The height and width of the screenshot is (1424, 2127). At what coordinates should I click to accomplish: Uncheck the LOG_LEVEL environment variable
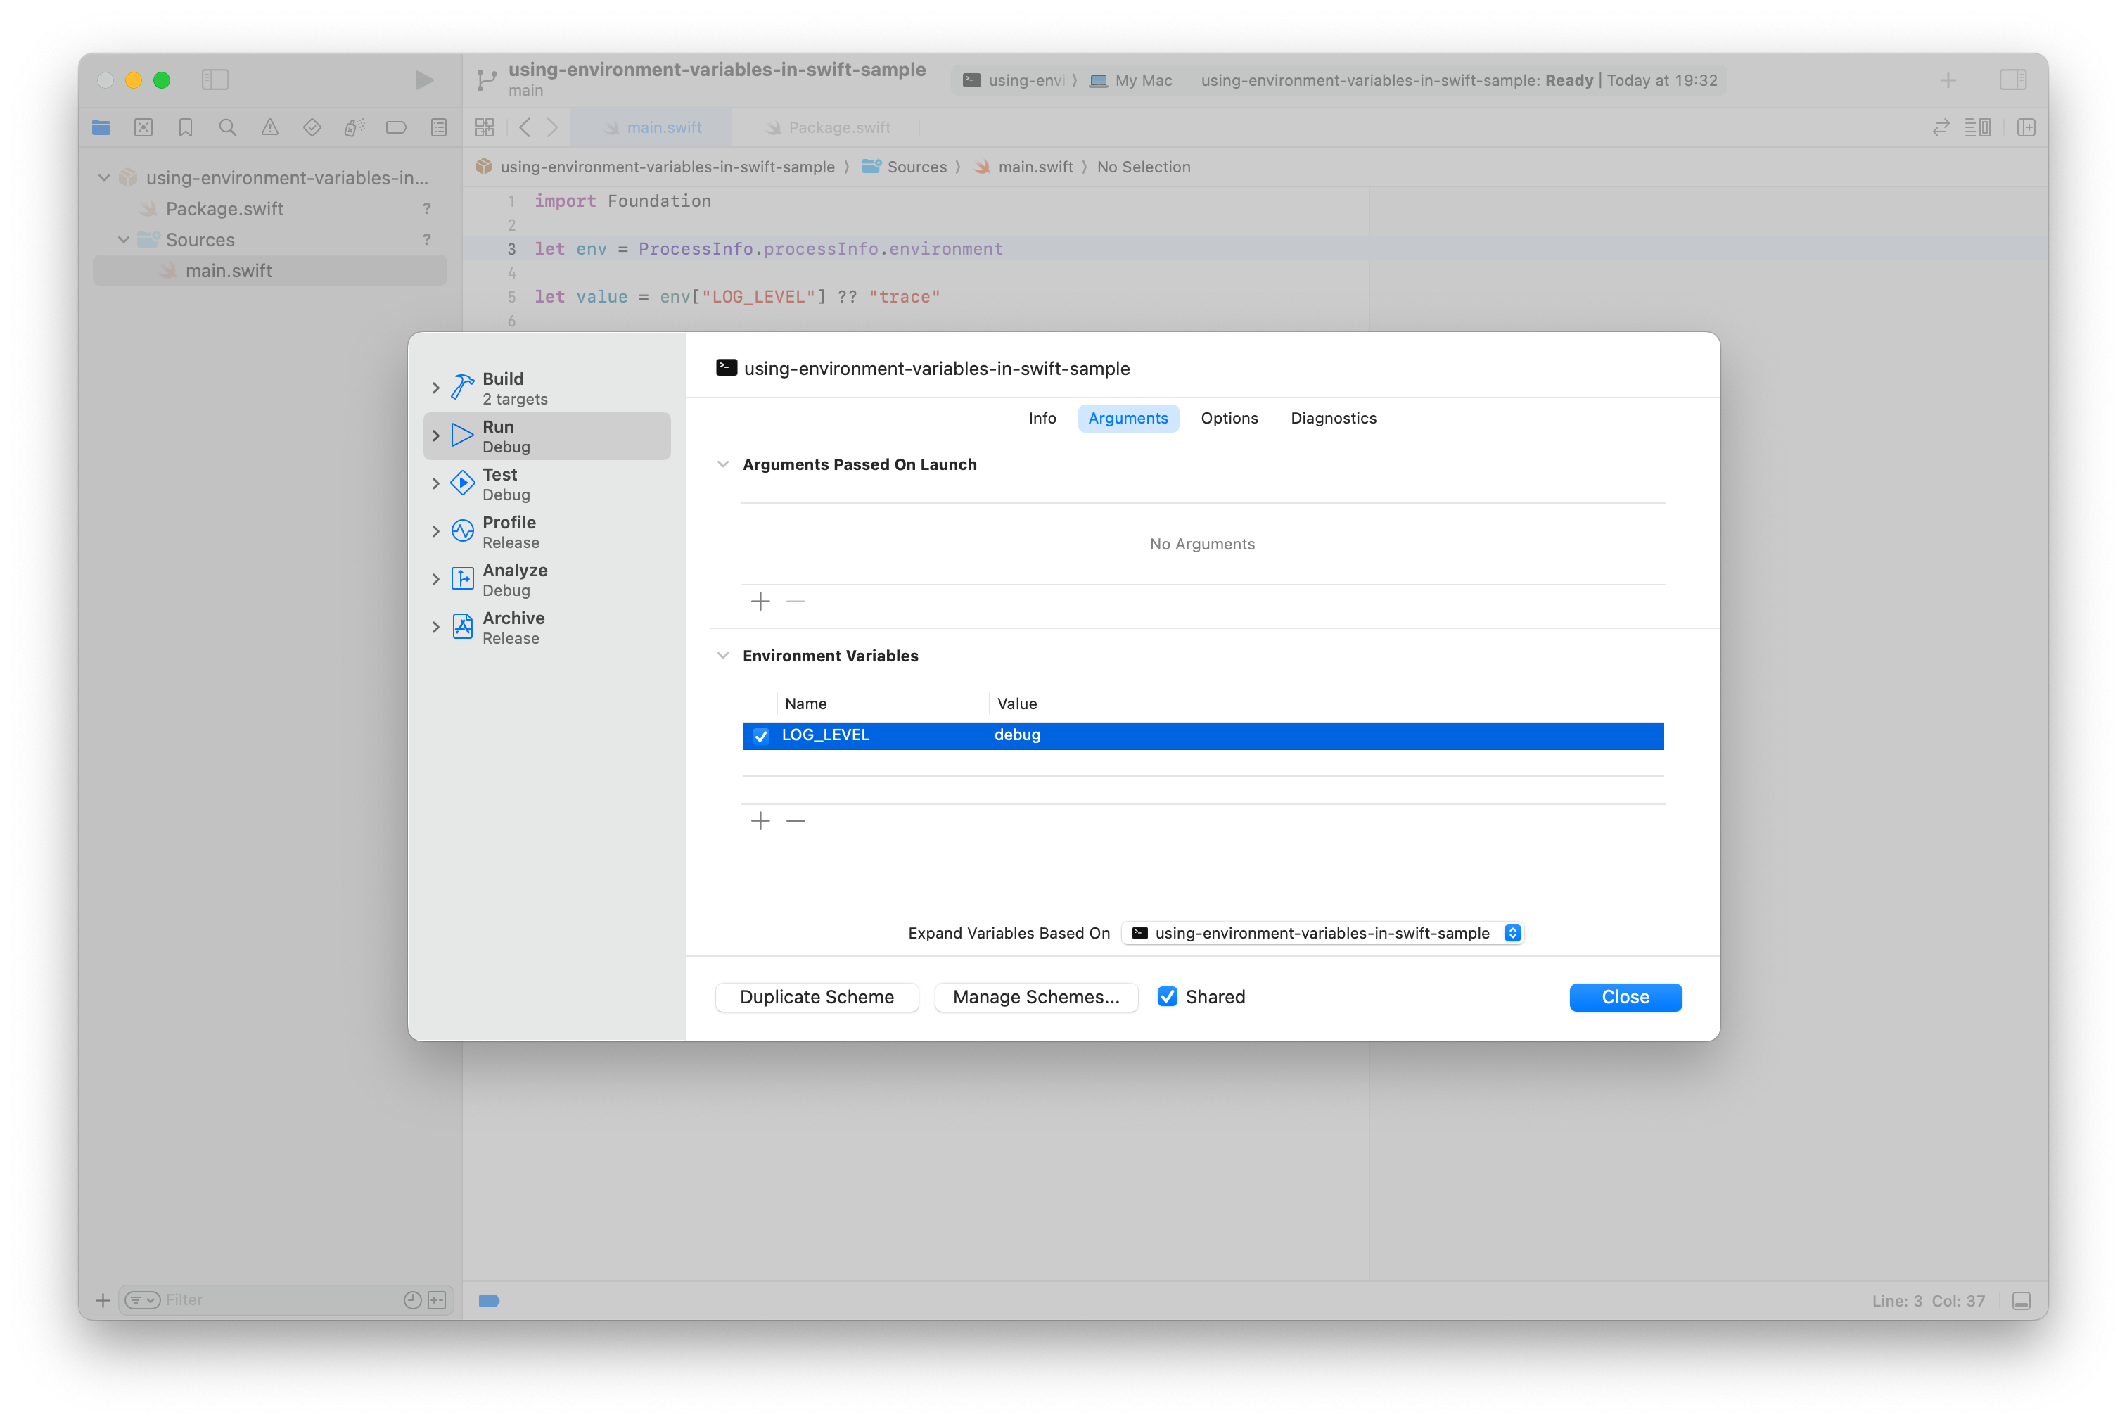pyautogui.click(x=761, y=736)
